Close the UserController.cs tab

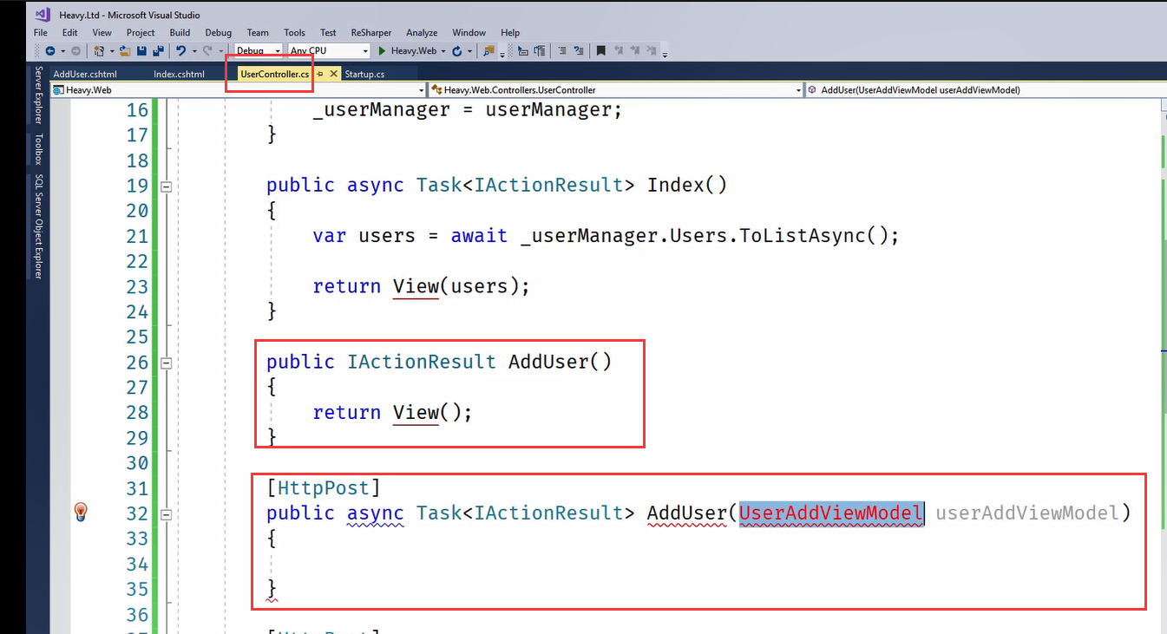pyautogui.click(x=333, y=75)
